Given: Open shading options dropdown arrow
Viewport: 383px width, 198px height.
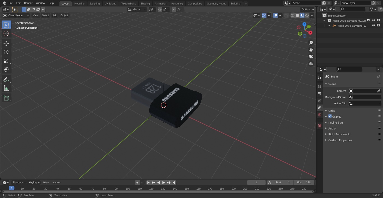Looking at the screenshot, I should coord(312,15).
